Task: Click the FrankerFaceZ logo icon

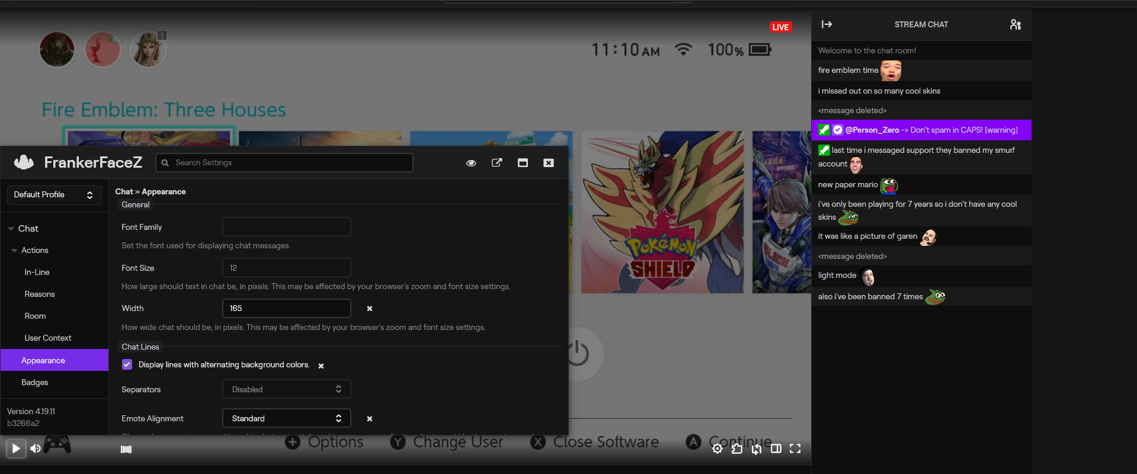Action: coord(24,162)
